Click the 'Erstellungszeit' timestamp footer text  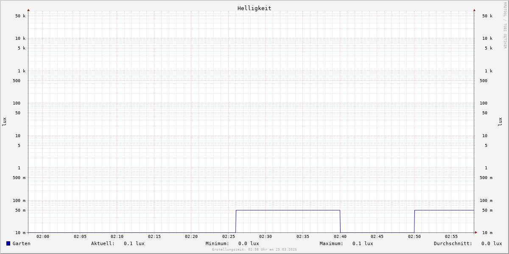click(255, 250)
